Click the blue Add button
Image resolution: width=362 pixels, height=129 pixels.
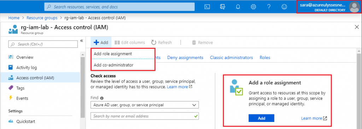click(261, 118)
